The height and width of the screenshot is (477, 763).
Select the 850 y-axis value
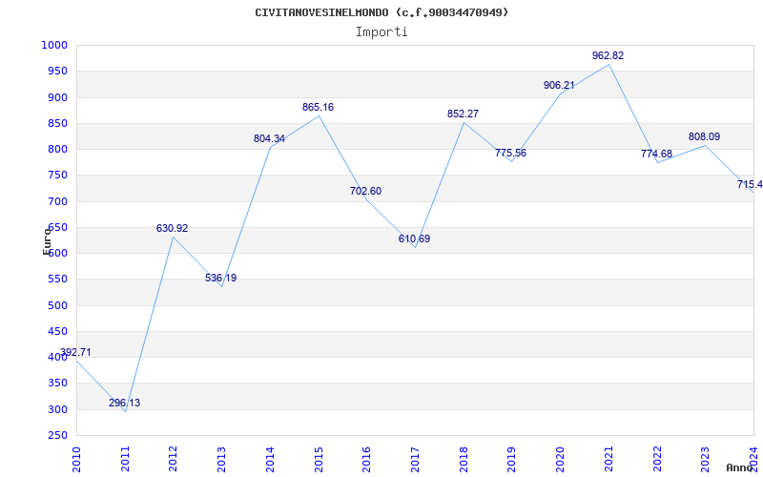57,123
